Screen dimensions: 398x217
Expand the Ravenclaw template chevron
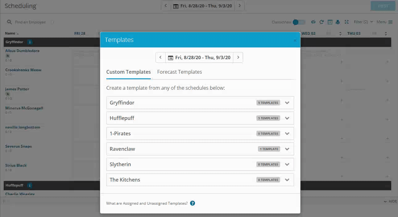click(287, 149)
